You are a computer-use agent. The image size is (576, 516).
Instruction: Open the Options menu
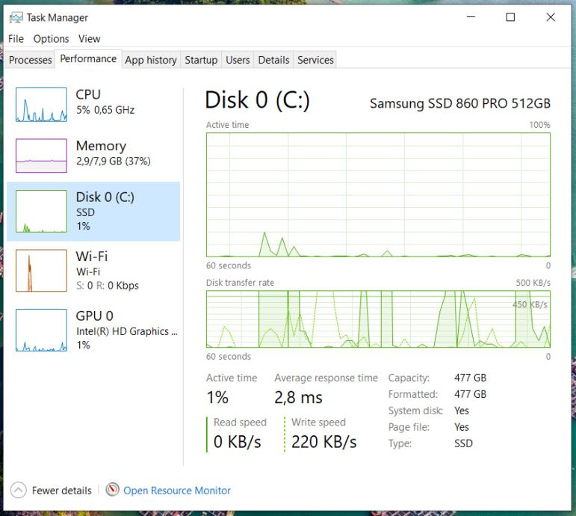coord(51,39)
